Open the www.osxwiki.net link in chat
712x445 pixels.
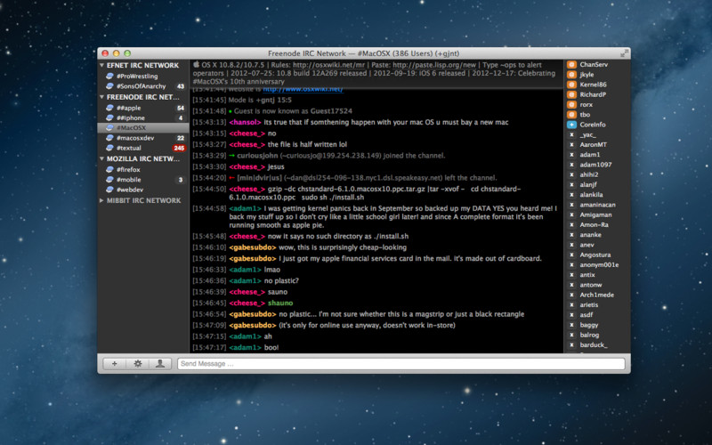click(x=303, y=90)
